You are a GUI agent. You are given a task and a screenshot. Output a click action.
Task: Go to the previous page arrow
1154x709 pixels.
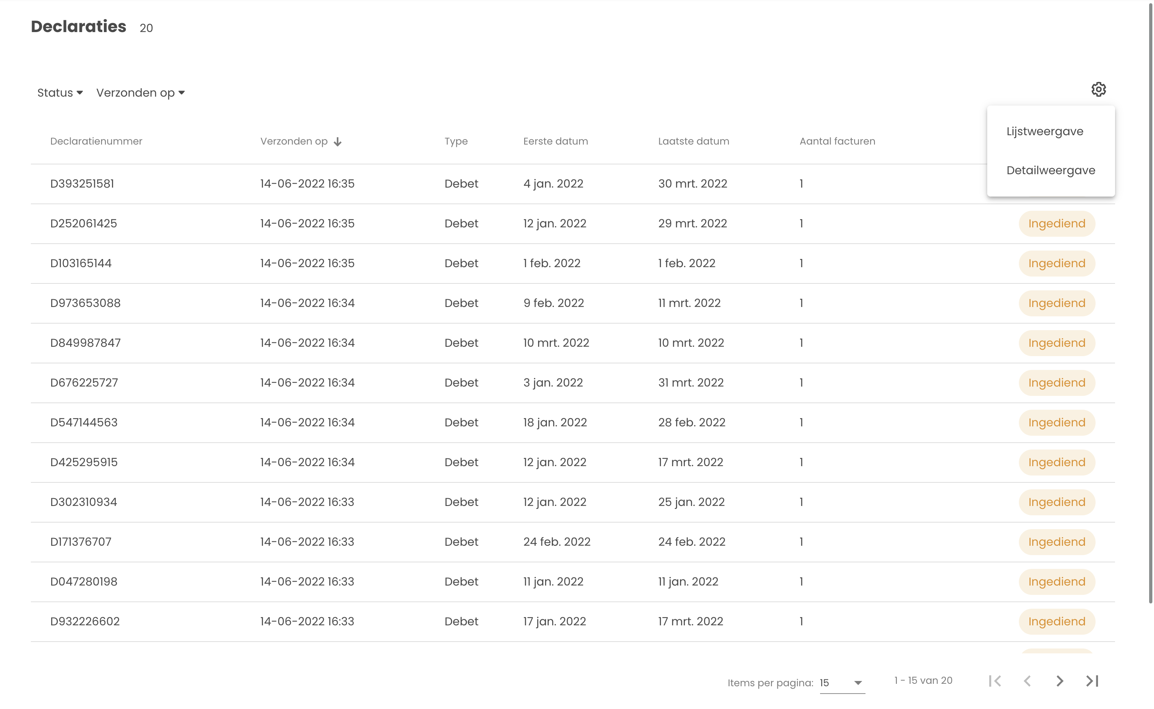pyautogui.click(x=1027, y=681)
